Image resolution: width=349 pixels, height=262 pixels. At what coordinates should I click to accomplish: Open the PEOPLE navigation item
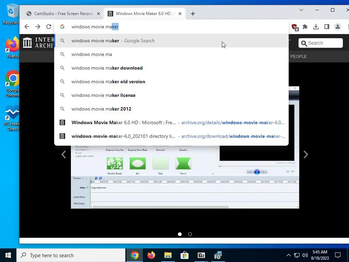coord(298,57)
